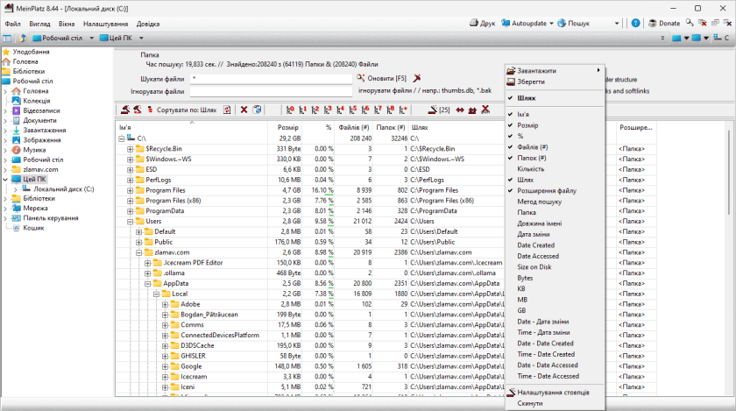Click the Оновити [F5] search icon
Screen dimensions: 736x411
point(360,78)
